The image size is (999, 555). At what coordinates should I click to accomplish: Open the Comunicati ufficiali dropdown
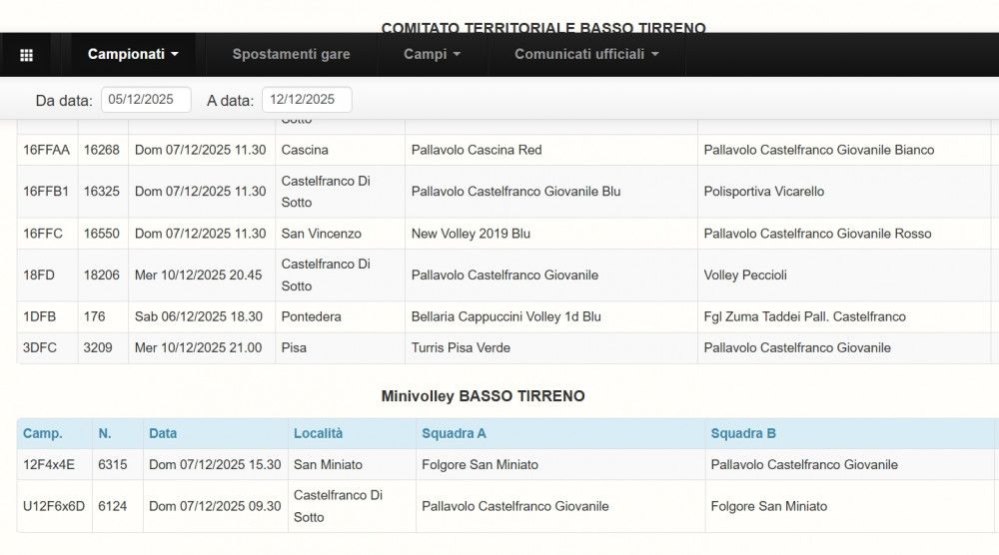tap(586, 55)
